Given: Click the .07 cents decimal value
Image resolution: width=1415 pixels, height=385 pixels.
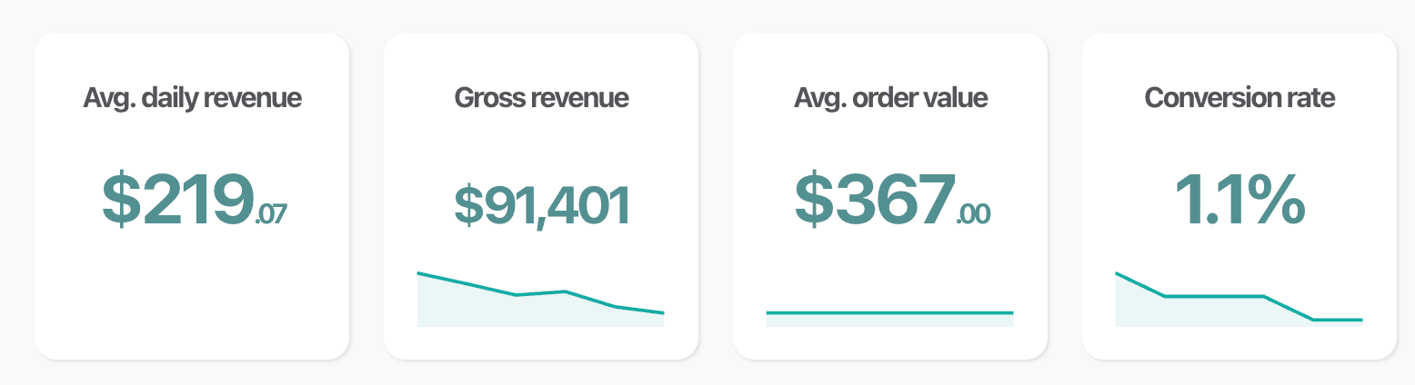Looking at the screenshot, I should tap(271, 214).
